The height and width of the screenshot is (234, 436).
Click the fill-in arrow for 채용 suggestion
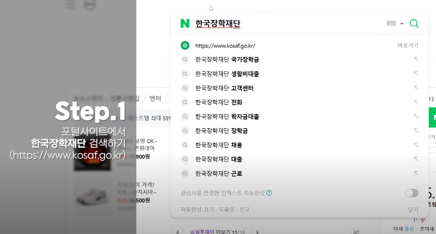(416, 145)
